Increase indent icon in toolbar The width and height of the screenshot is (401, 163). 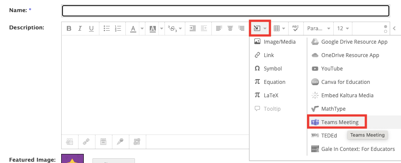[x=193, y=29]
